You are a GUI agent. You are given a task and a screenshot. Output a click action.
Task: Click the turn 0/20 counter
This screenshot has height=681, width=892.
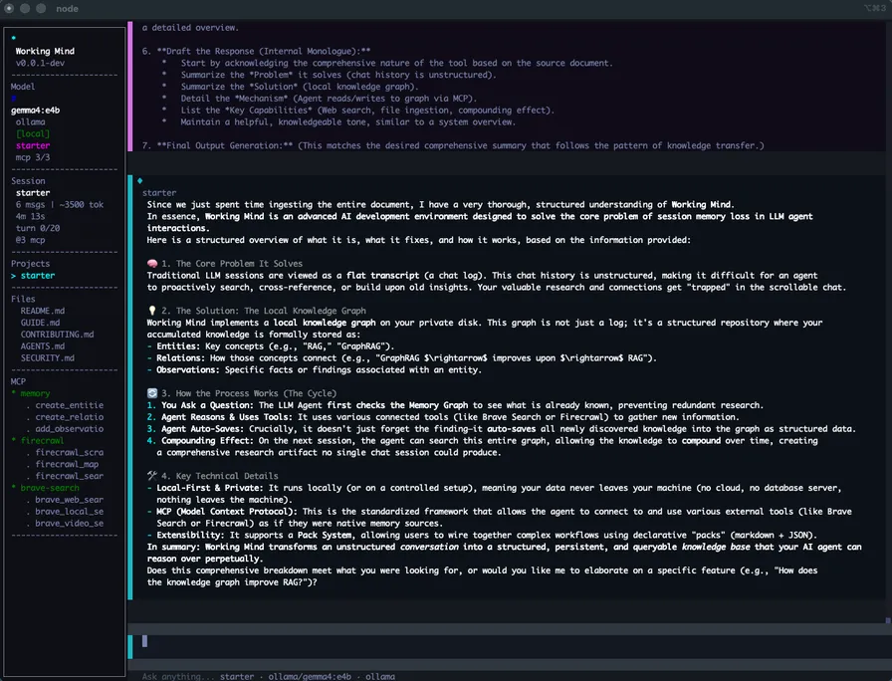(38, 228)
